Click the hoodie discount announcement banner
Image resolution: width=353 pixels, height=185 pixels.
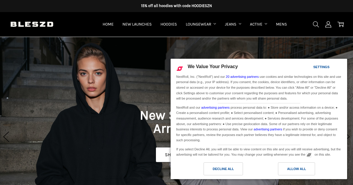pyautogui.click(x=176, y=6)
